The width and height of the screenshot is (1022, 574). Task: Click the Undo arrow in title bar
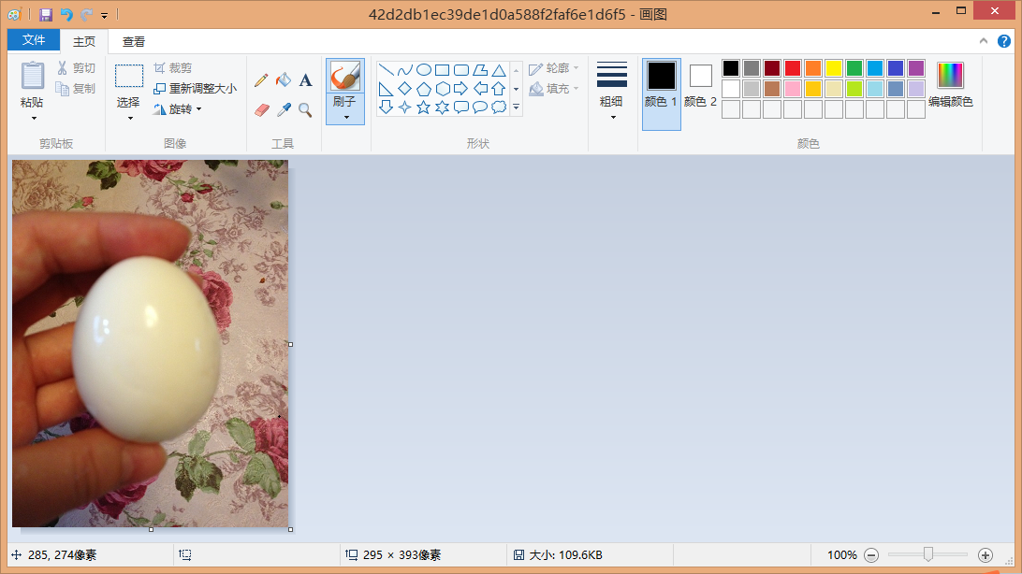66,14
